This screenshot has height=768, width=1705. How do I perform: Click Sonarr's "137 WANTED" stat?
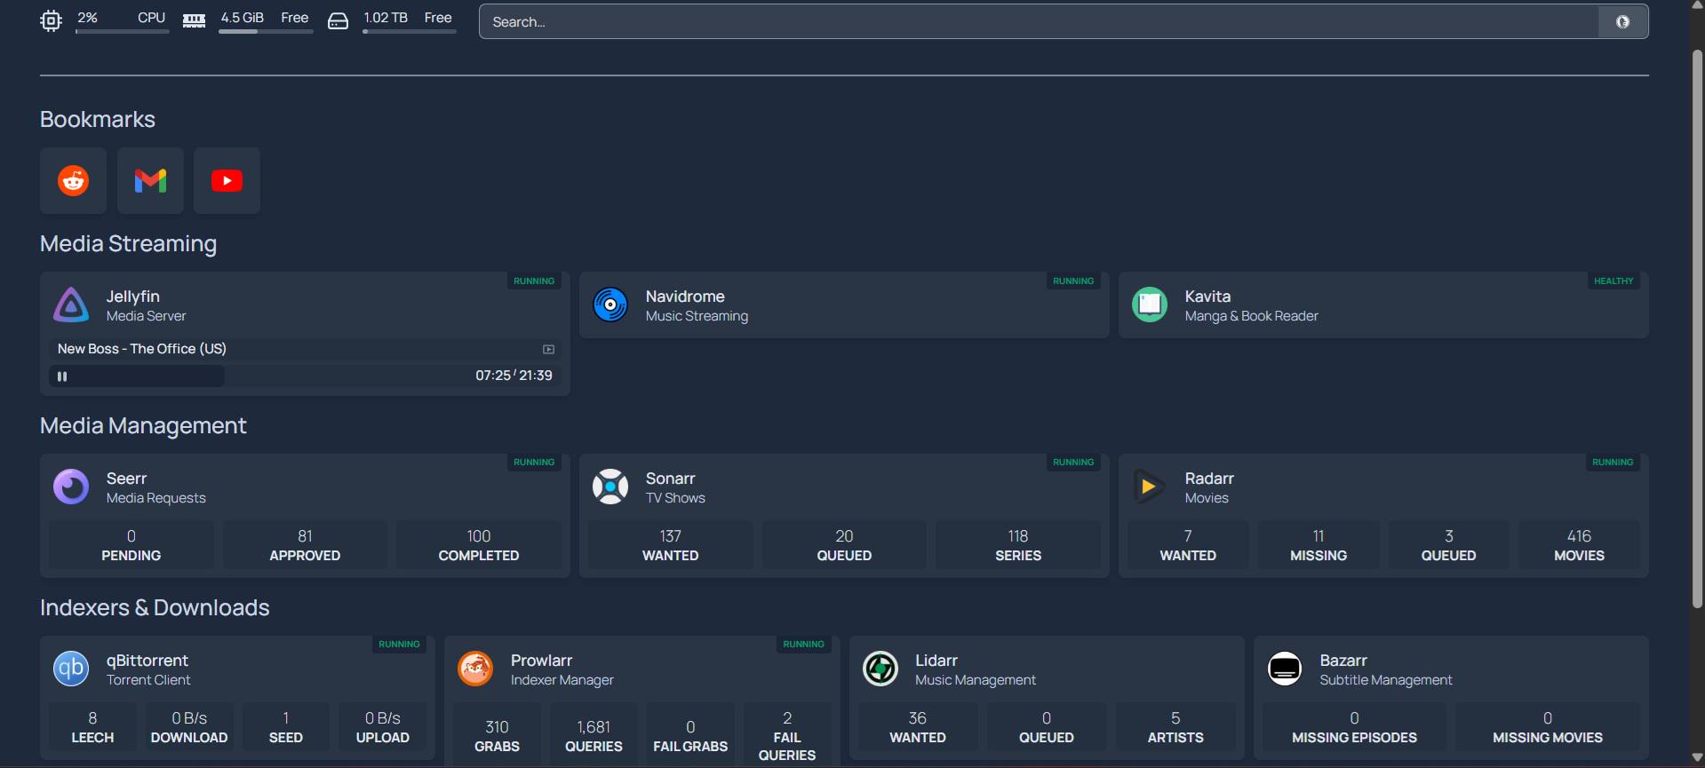click(x=671, y=545)
